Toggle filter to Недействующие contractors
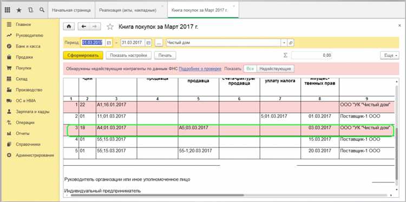This screenshot has width=406, height=202. point(275,69)
